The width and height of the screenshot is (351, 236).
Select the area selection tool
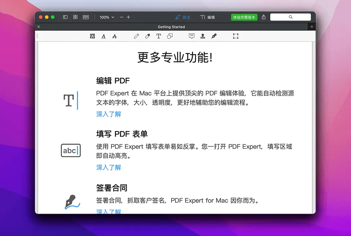point(236,36)
